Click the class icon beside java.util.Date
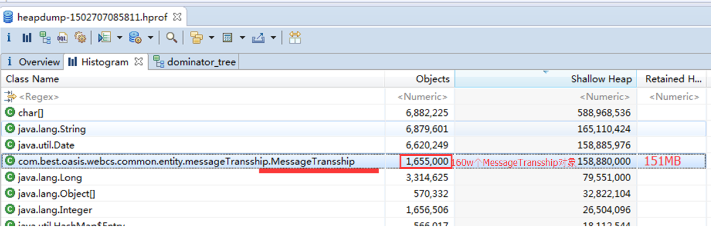711x228 pixels. tap(10, 145)
